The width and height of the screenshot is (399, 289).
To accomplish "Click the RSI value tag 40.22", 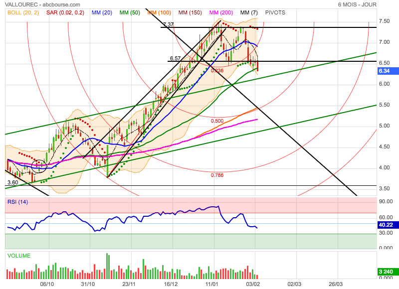I will [389, 225].
